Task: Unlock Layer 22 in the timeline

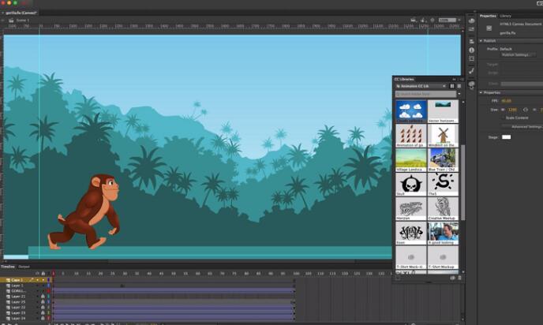Action: [x=43, y=308]
